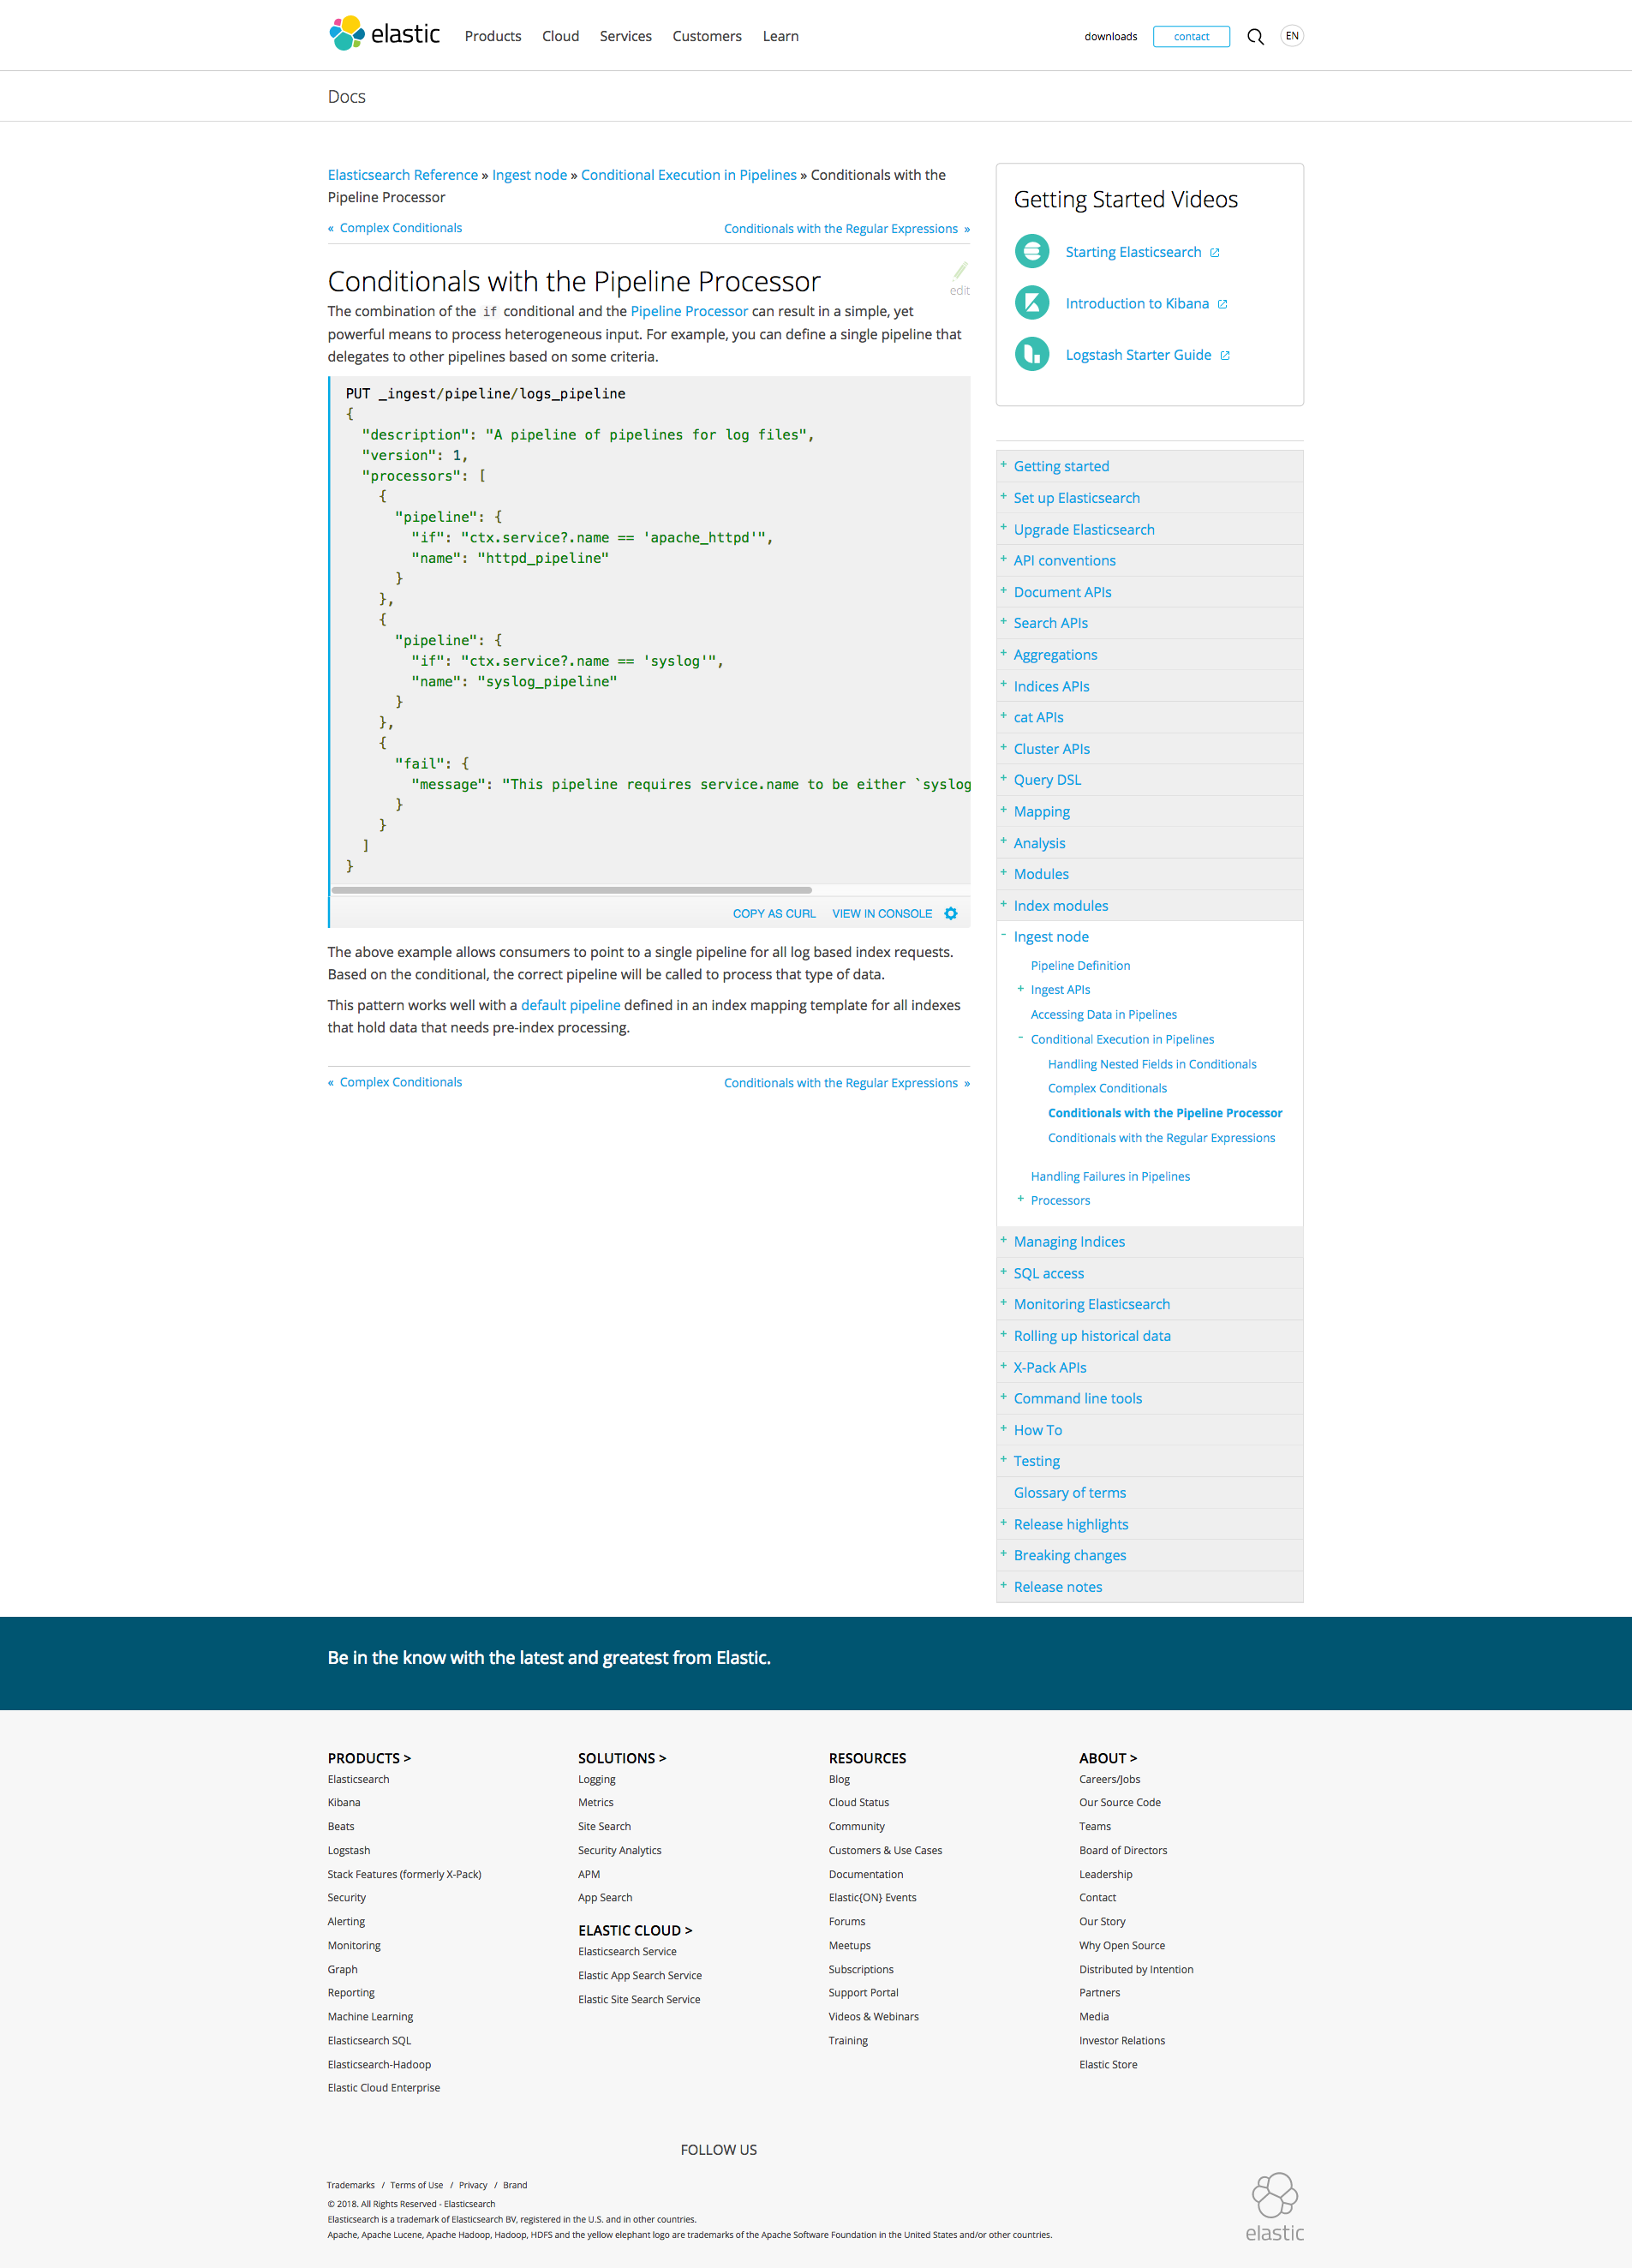The width and height of the screenshot is (1632, 2268).
Task: Go to bottom next Regular Expressions link
Action: click(x=841, y=1083)
